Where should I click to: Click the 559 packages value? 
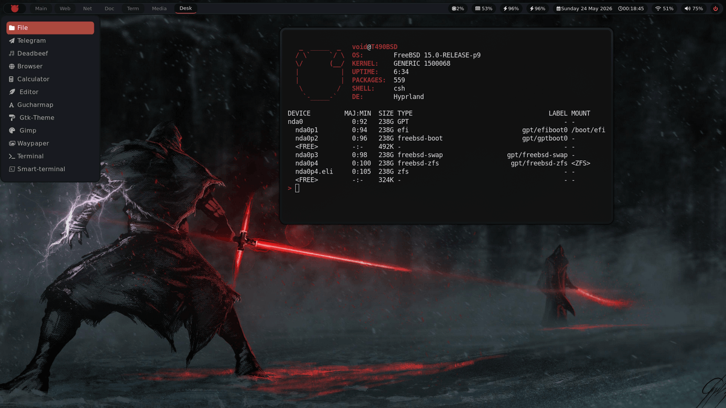tap(399, 80)
